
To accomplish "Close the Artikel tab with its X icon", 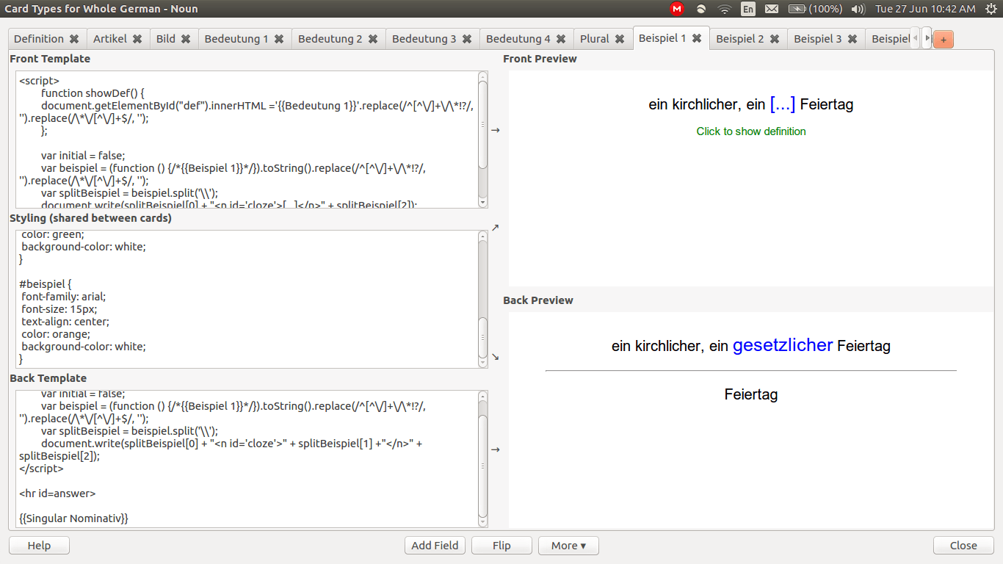I will tap(137, 39).
